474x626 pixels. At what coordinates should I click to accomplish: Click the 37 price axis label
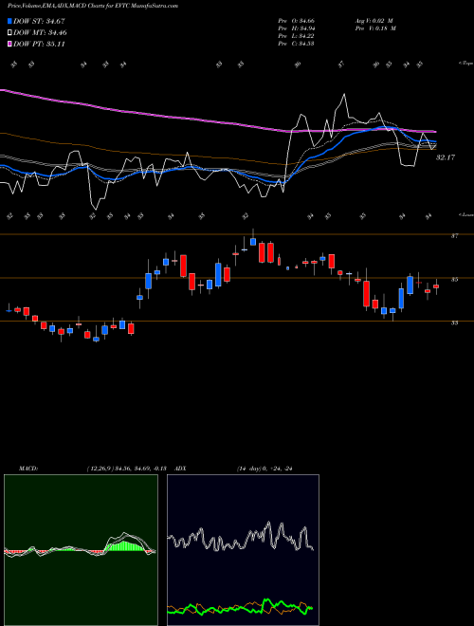pyautogui.click(x=454, y=236)
